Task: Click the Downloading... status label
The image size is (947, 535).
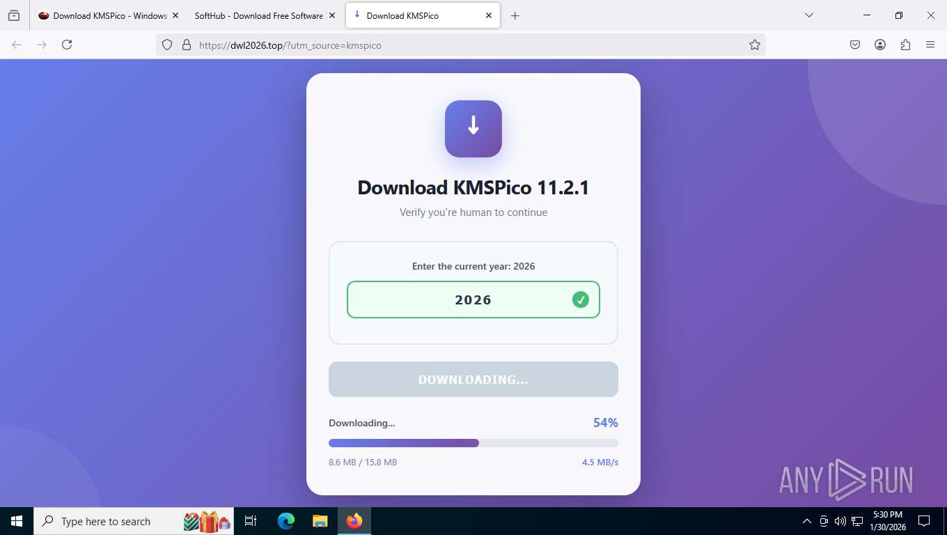Action: click(x=361, y=423)
